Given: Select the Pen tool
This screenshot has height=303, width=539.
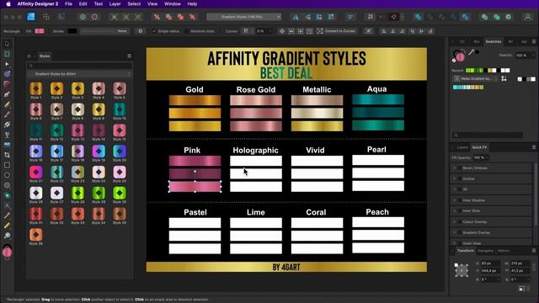Looking at the screenshot, I should coord(7,94).
